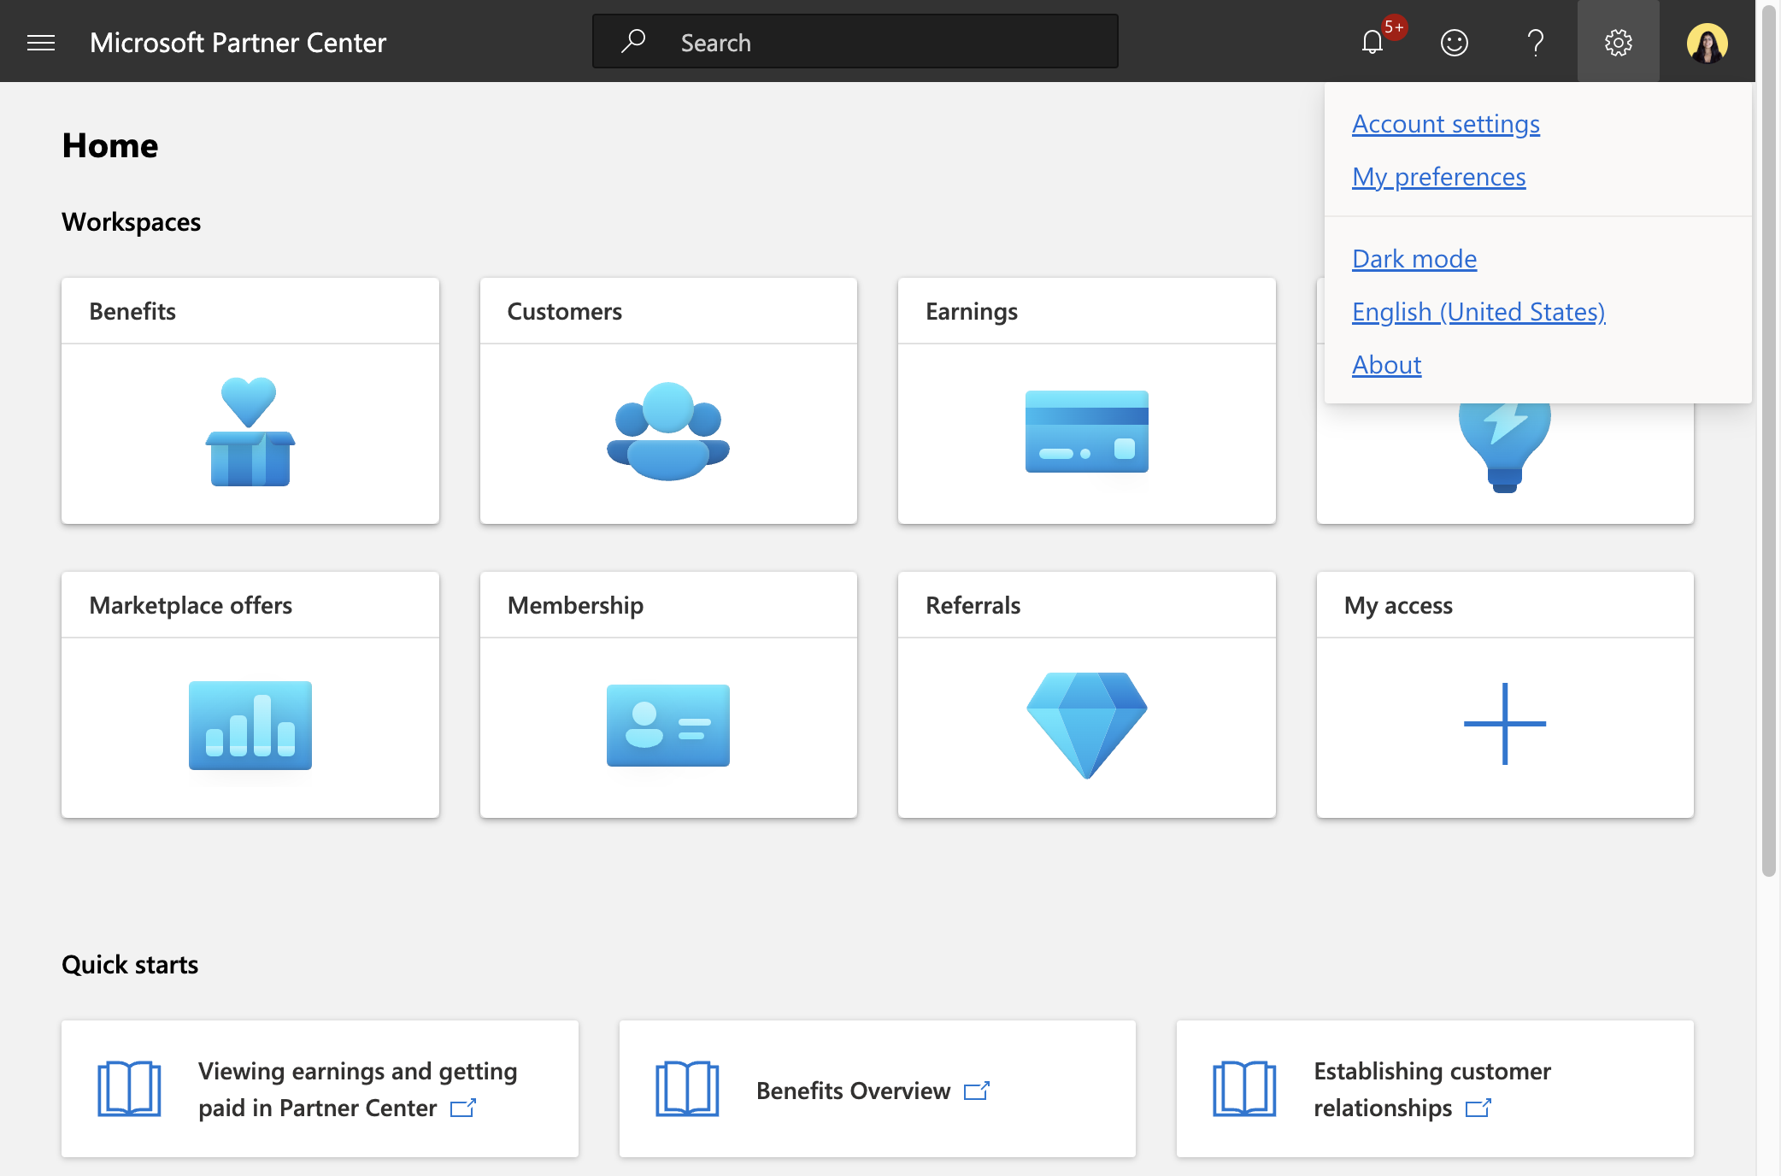Screen dimensions: 1781x1176
Task: Click external link icon after Benefits Overview
Action: click(x=976, y=1091)
